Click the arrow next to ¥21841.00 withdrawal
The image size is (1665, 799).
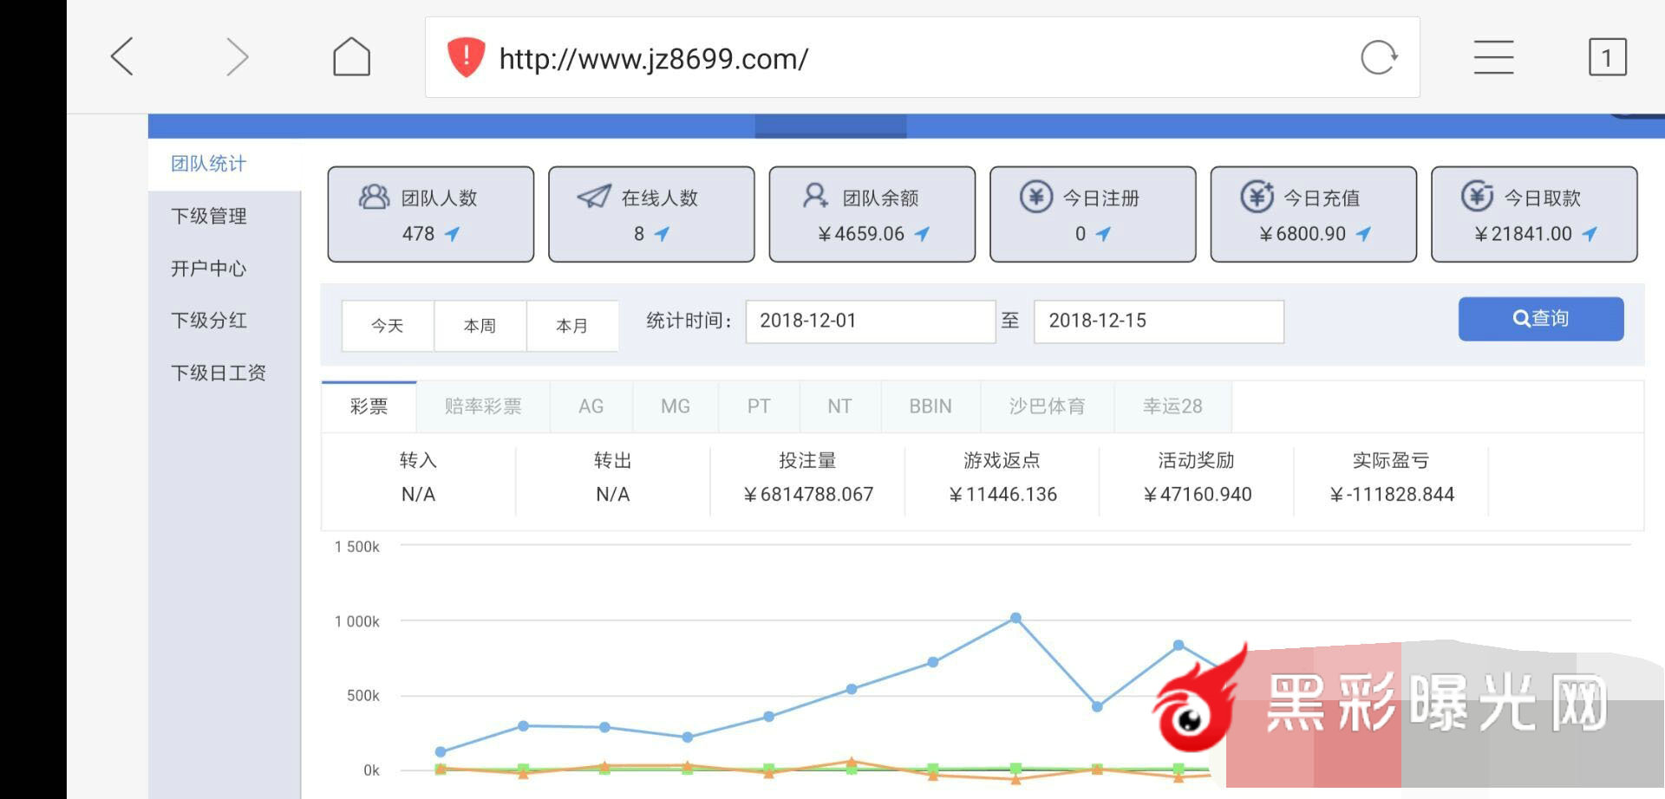click(x=1590, y=234)
